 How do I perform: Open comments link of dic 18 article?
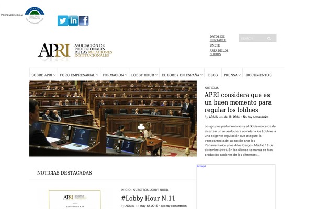click(255, 117)
